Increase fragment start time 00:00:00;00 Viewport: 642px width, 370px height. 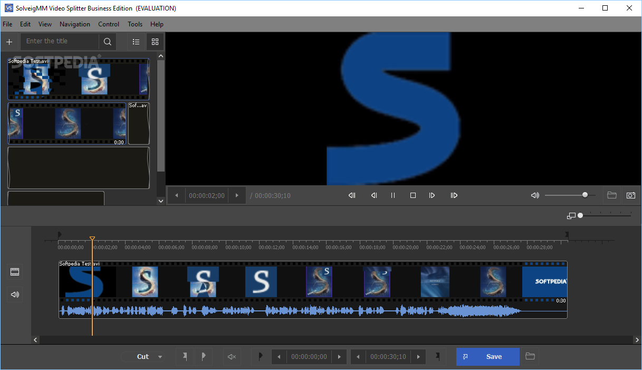[x=340, y=357]
